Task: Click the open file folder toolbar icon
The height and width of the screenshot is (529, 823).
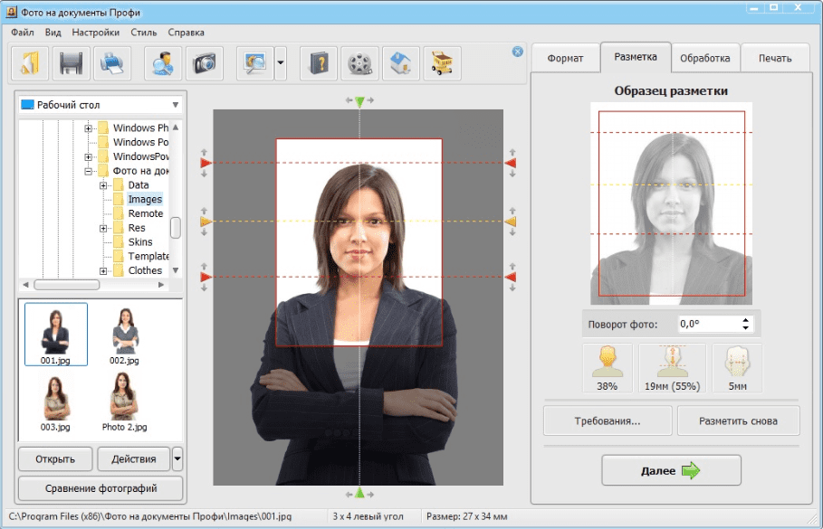Action: click(33, 63)
